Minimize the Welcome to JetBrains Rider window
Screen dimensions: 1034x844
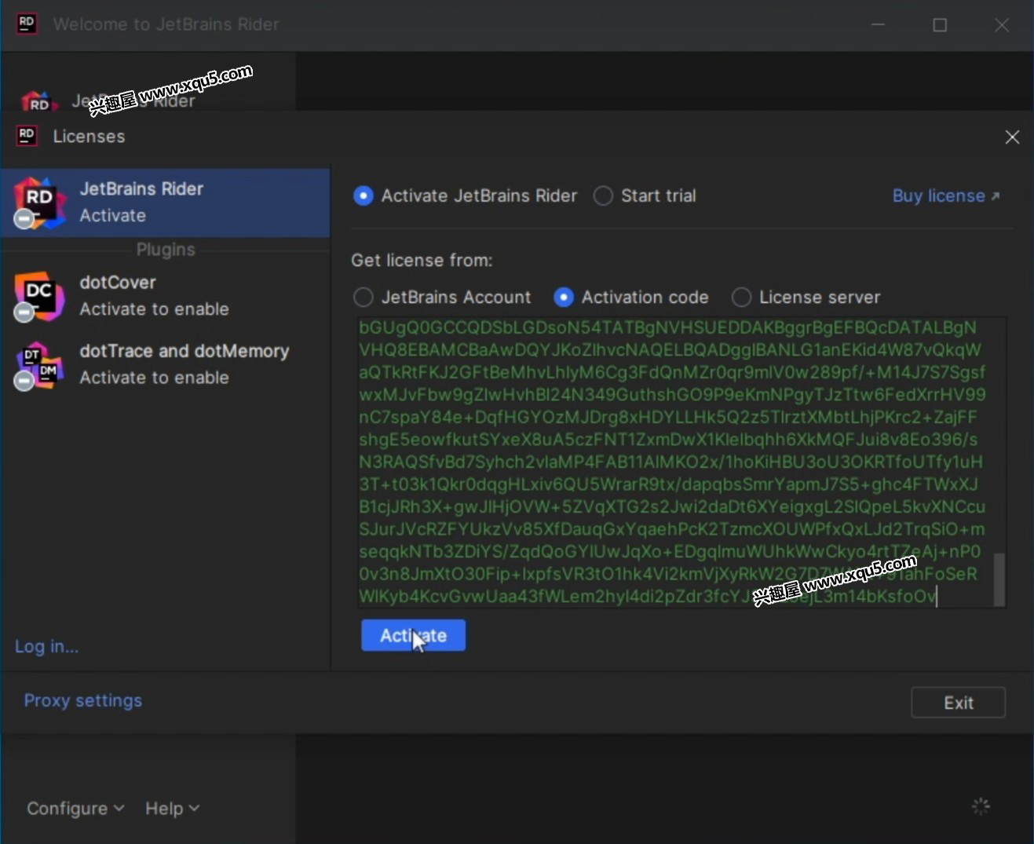pos(878,25)
